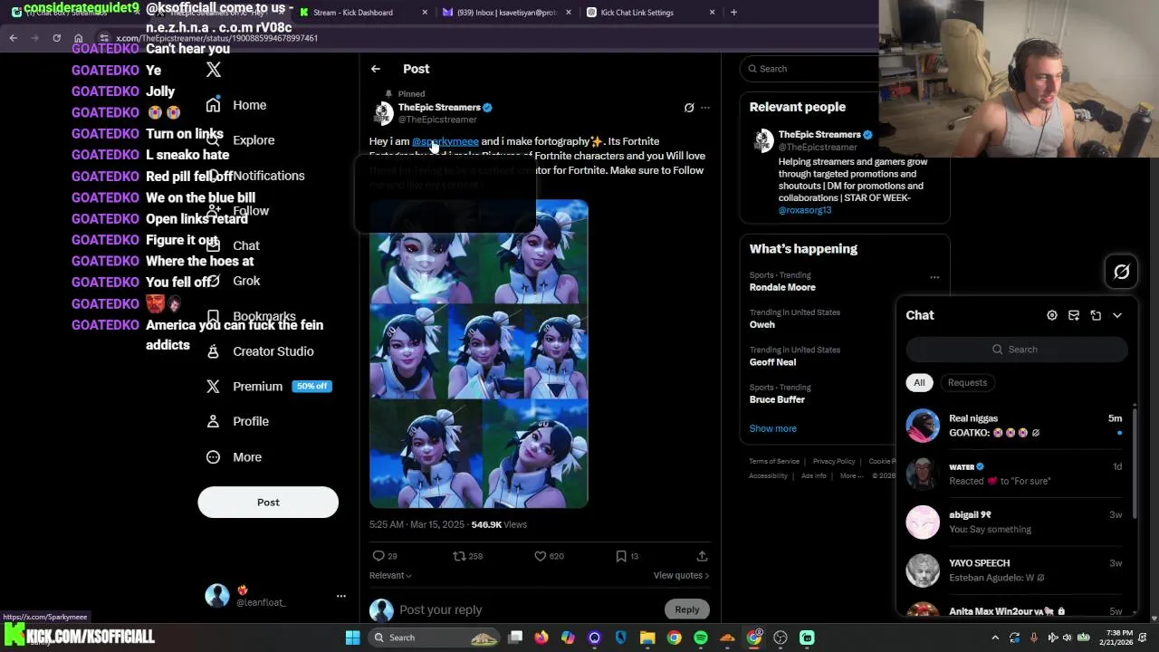
Task: Share the post via share icon
Action: point(702,556)
